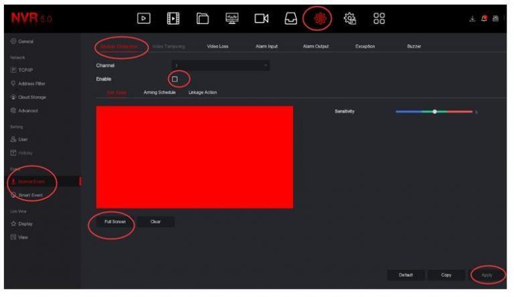Open the alarm bell notification icon
The height and width of the screenshot is (297, 514).
[484, 18]
